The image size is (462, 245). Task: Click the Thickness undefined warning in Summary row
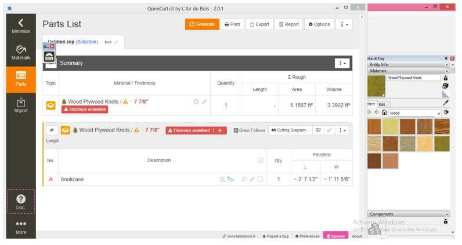pyautogui.click(x=85, y=109)
